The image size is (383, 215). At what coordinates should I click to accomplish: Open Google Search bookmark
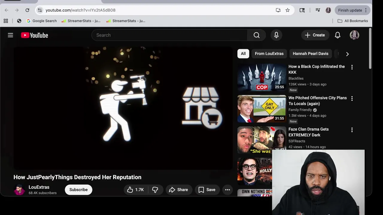(42, 21)
